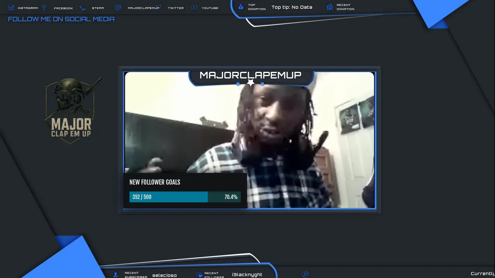Screen dimensions: 495x278
Task: Click the Twitter bird icon
Action: pyautogui.click(x=159, y=7)
